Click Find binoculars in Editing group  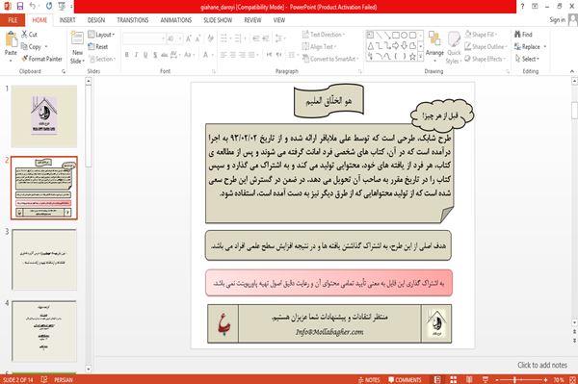(x=523, y=35)
